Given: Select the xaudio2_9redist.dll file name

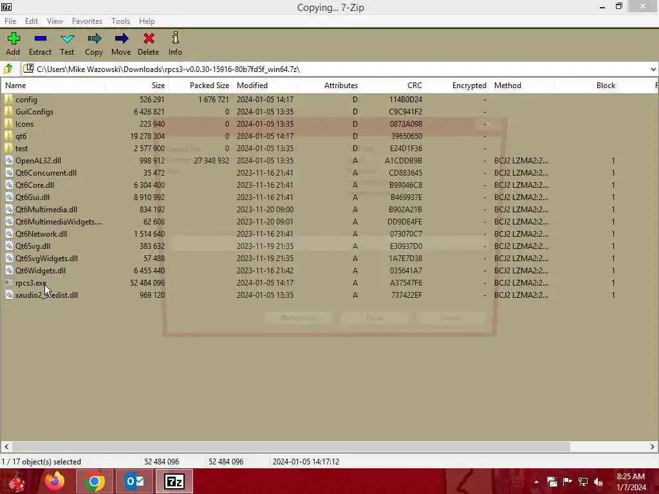Looking at the screenshot, I should click(46, 295).
